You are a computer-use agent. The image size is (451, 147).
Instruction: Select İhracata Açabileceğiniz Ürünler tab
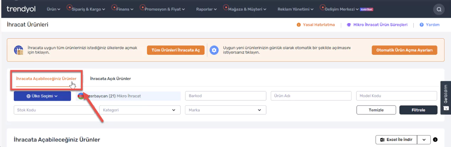point(46,79)
